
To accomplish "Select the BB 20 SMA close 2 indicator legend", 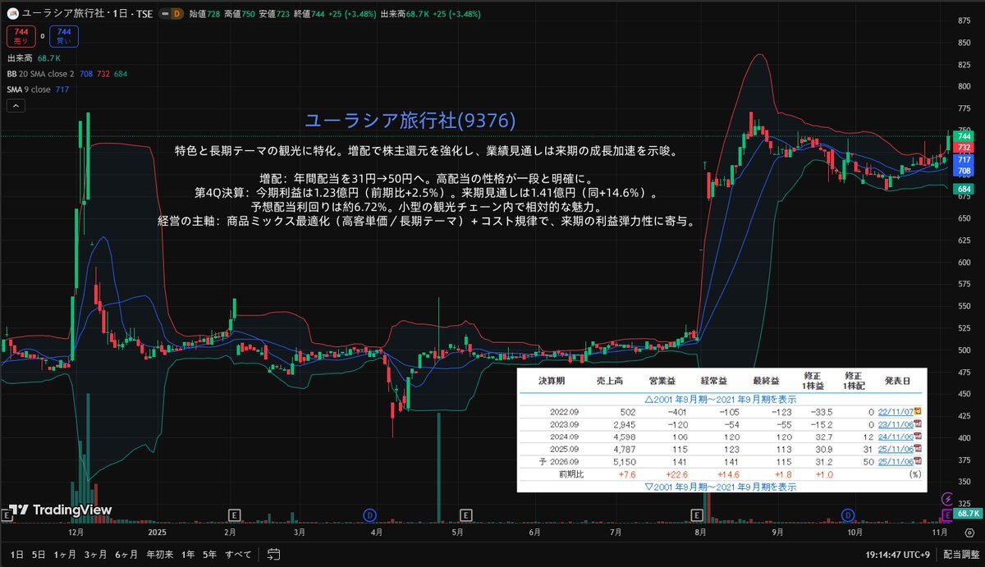I will pyautogui.click(x=67, y=74).
